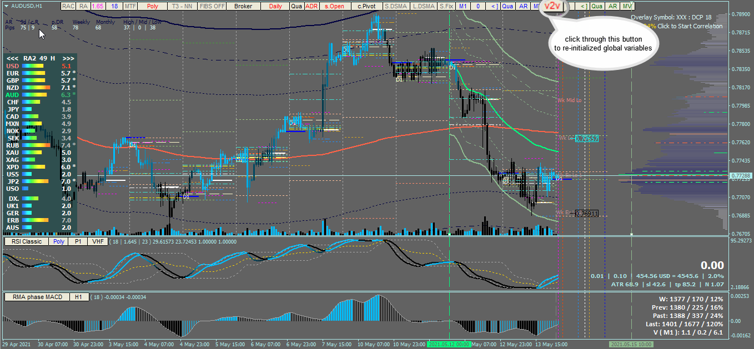Click the Overlay Symbol: XXX : DCP 18 label
754x349 pixels.
pyautogui.click(x=671, y=17)
